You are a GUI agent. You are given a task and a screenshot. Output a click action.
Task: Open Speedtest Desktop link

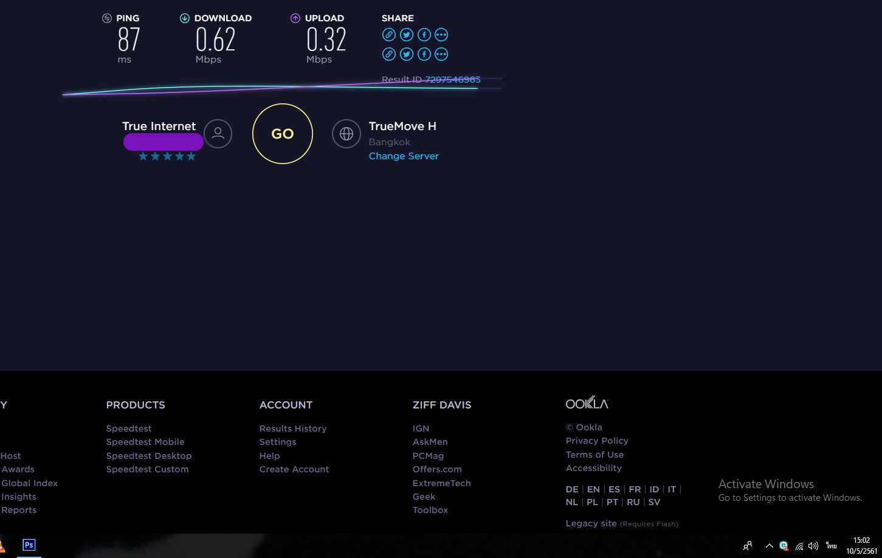pos(149,456)
